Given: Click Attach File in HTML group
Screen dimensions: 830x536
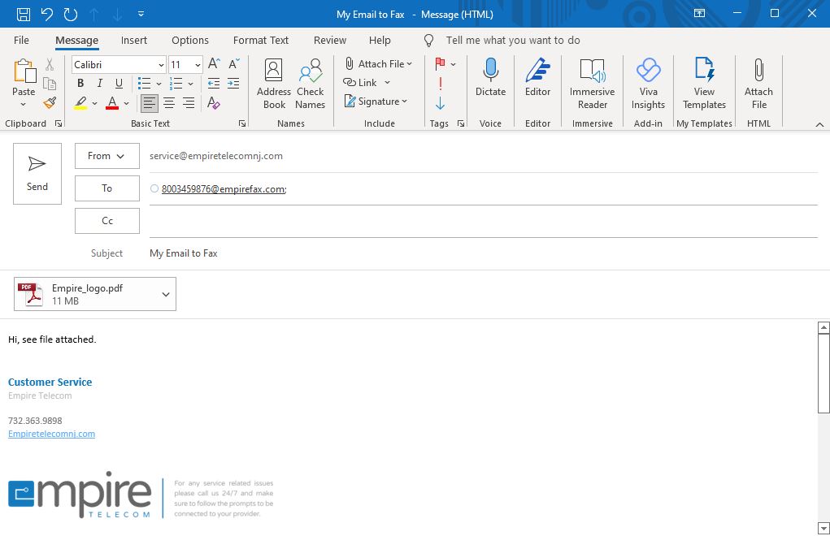Looking at the screenshot, I should (758, 84).
